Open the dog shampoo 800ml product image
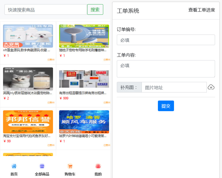Image resolution: width=222 pixels, height=178 pixels. (28, 36)
